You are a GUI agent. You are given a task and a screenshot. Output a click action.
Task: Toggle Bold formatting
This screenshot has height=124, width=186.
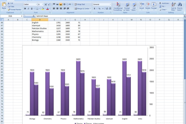point(25,9)
